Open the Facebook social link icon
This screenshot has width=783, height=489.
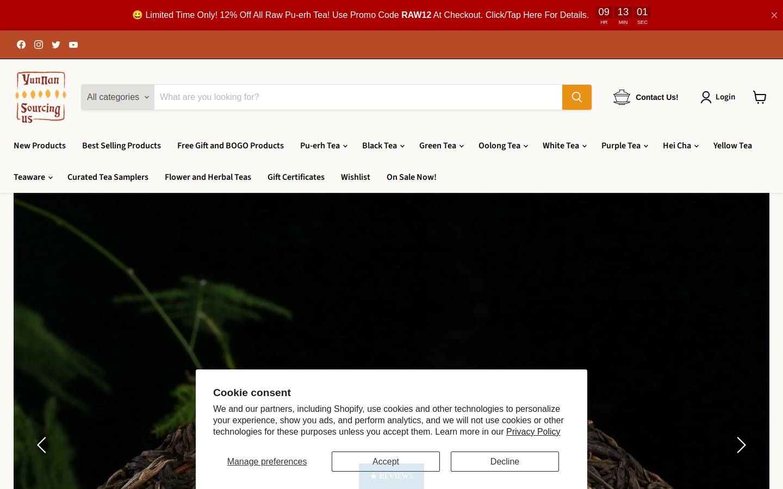pos(21,45)
